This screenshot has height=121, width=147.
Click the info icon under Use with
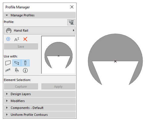25,70
